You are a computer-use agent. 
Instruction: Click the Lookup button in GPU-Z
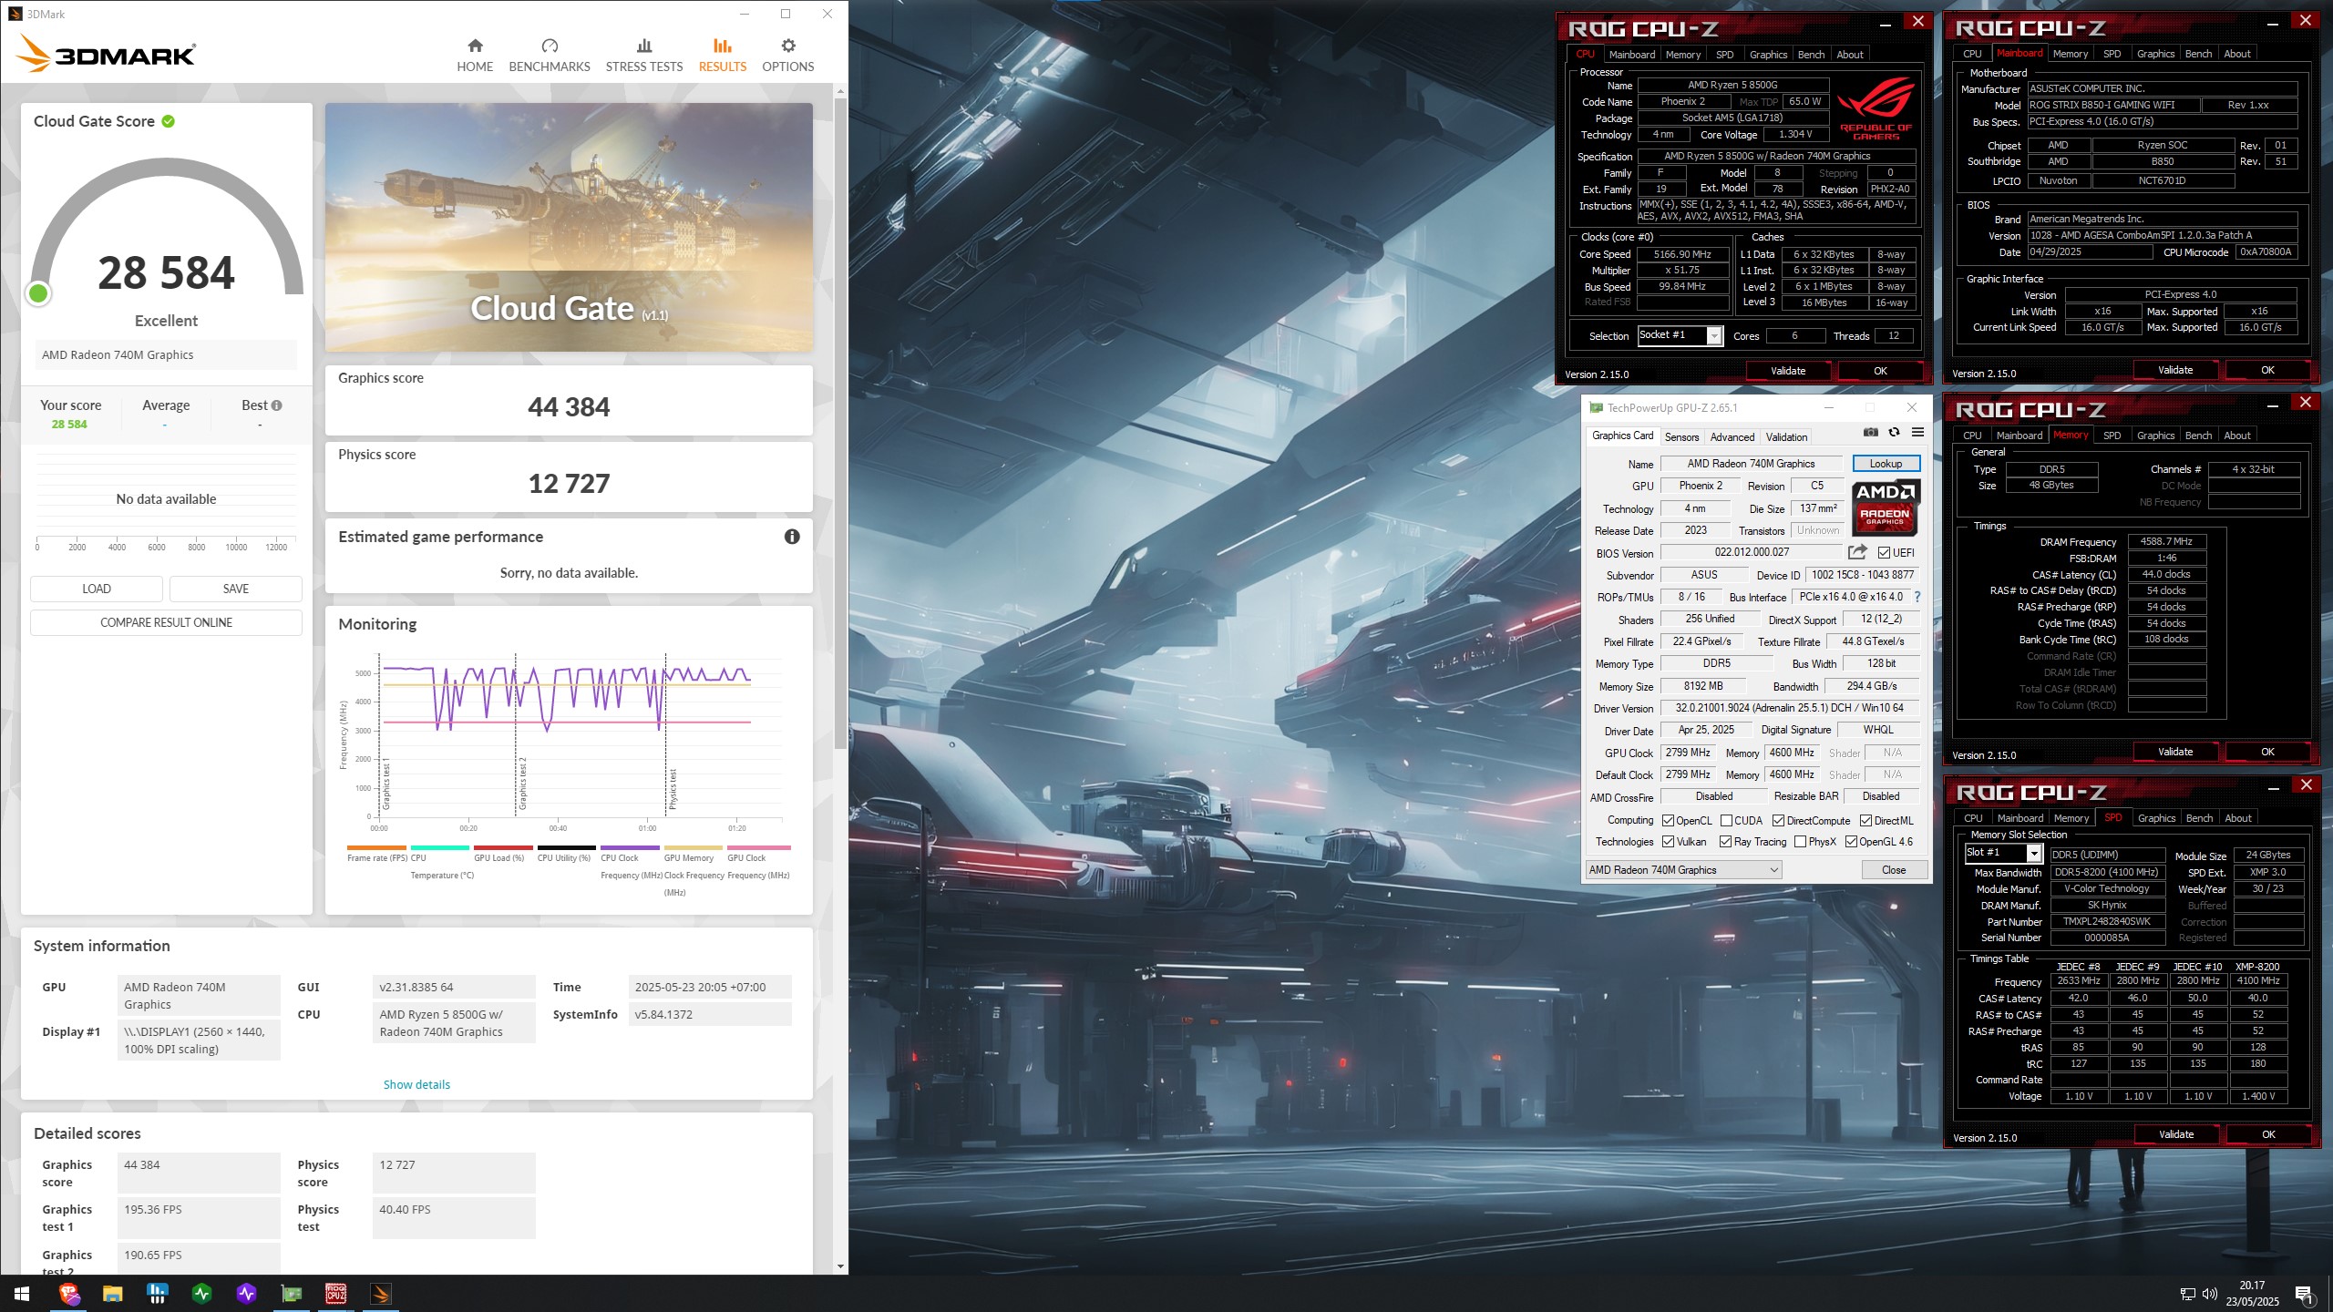tap(1886, 464)
